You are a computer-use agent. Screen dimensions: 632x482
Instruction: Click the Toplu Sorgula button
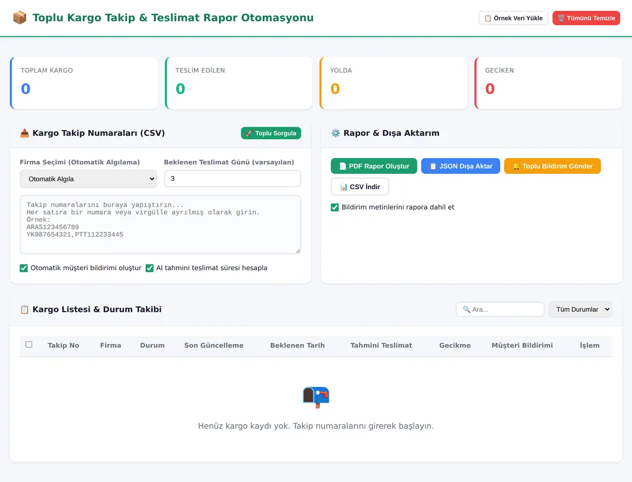(x=271, y=133)
